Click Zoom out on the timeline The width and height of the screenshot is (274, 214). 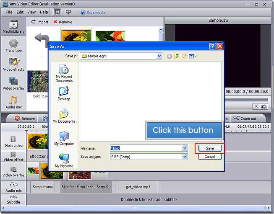click(x=245, y=119)
